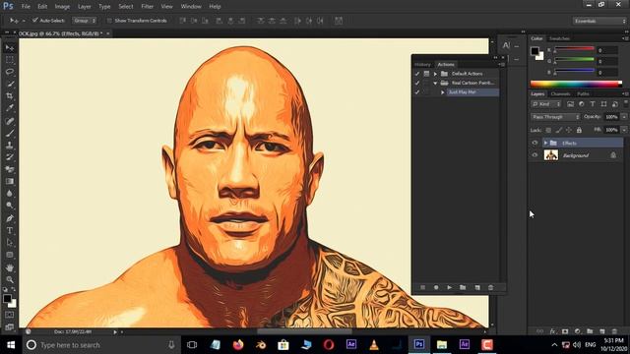Toggle Just Play Me action checkmark
This screenshot has width=630, height=354.
pyautogui.click(x=417, y=92)
